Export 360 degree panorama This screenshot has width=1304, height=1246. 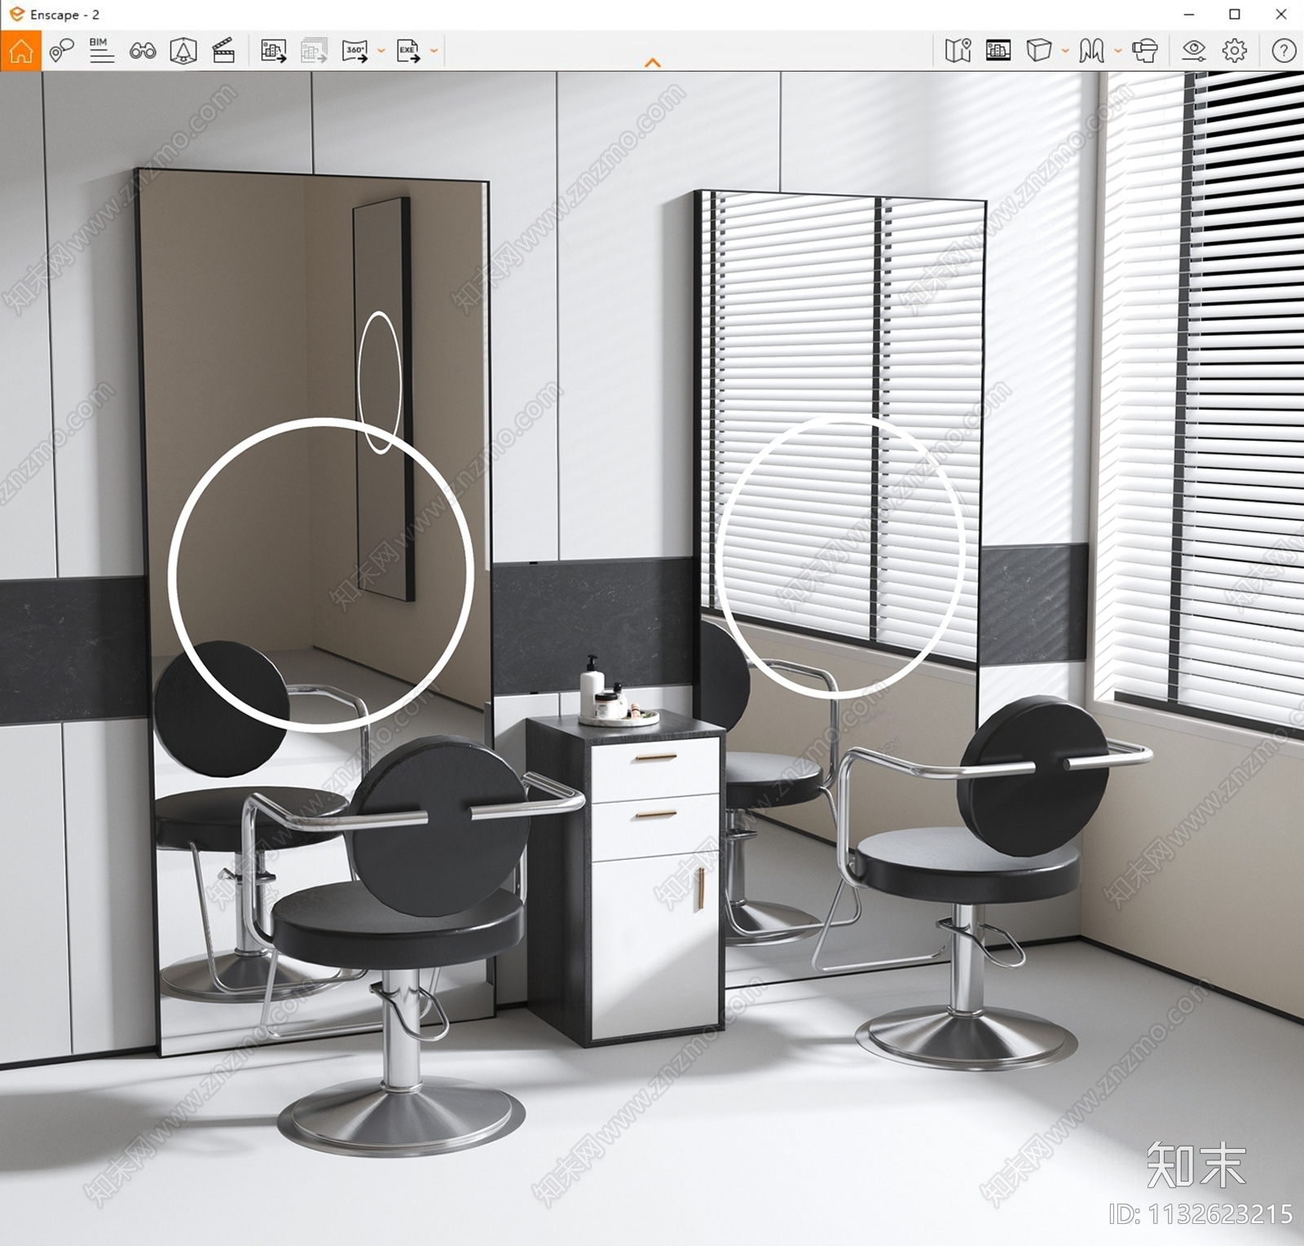point(355,51)
